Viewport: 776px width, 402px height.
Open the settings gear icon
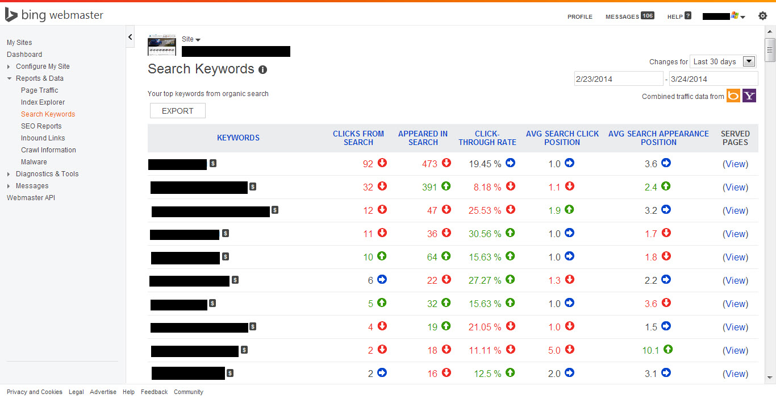(x=763, y=16)
